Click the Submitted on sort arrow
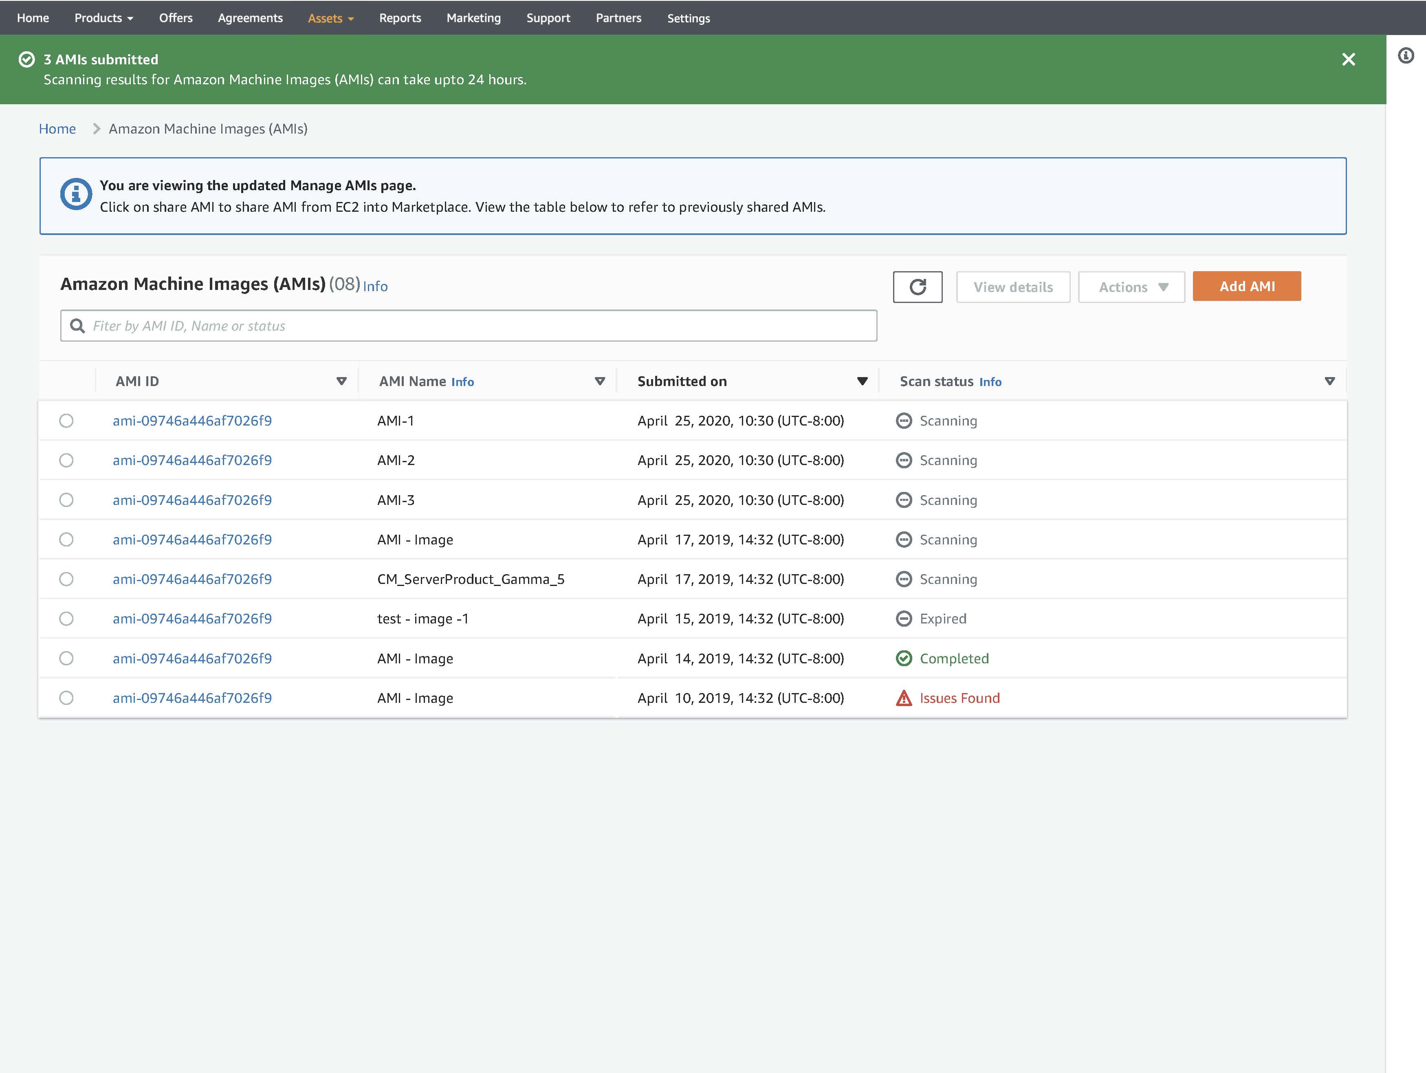This screenshot has height=1073, width=1426. (x=862, y=381)
